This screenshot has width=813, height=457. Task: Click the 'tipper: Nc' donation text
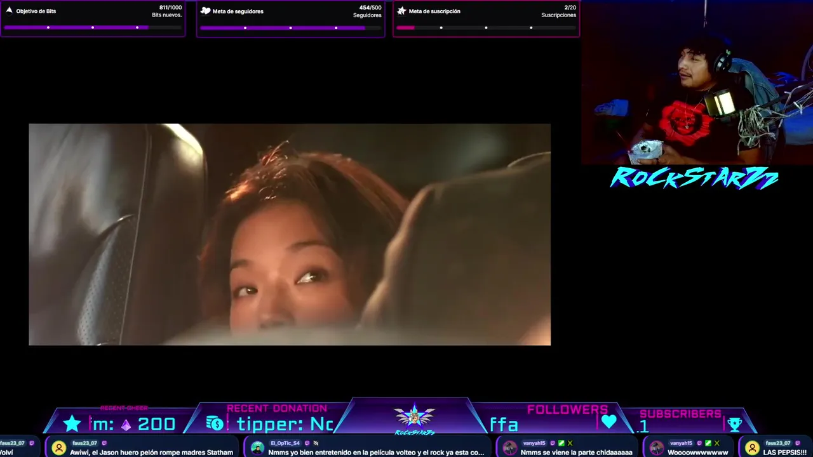pyautogui.click(x=285, y=424)
